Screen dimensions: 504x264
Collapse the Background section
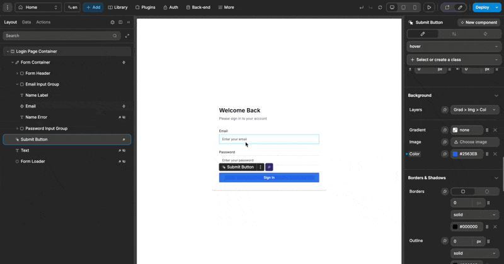pos(496,96)
